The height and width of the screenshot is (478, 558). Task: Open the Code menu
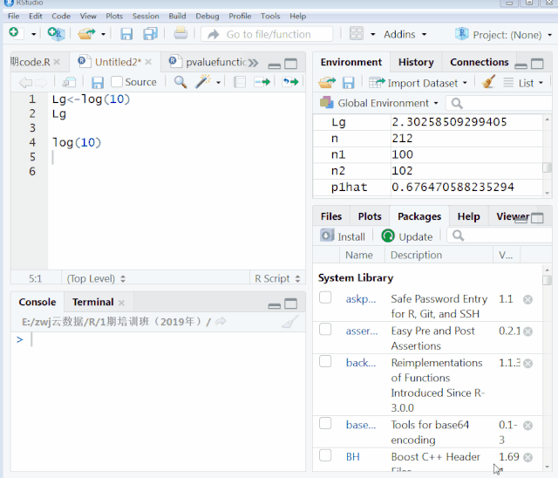click(61, 16)
